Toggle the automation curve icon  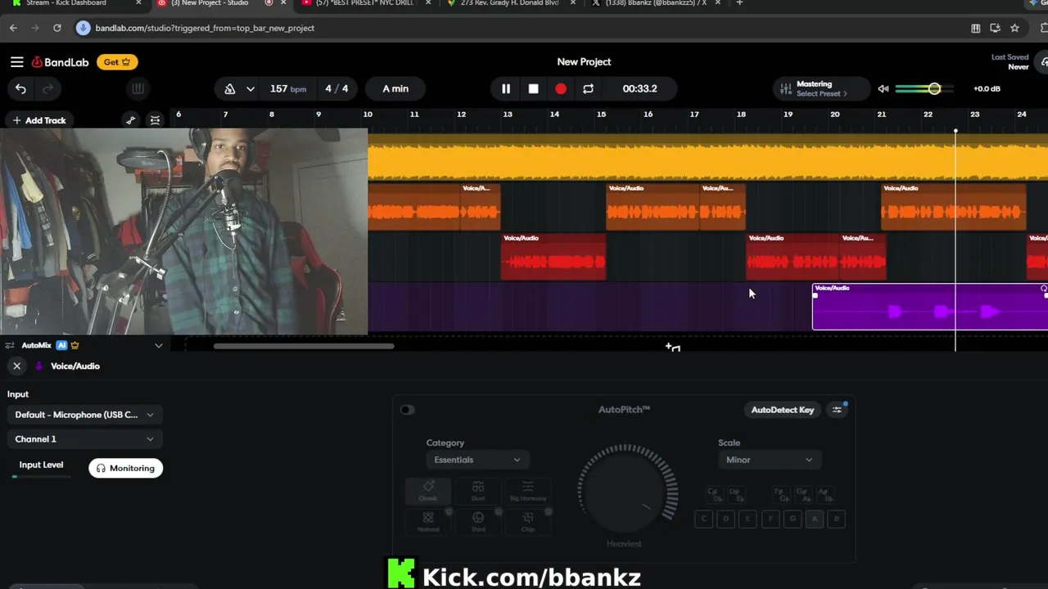pyautogui.click(x=131, y=120)
